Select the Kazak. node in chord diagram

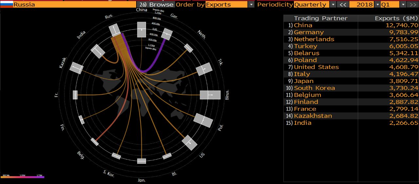pos(76,68)
